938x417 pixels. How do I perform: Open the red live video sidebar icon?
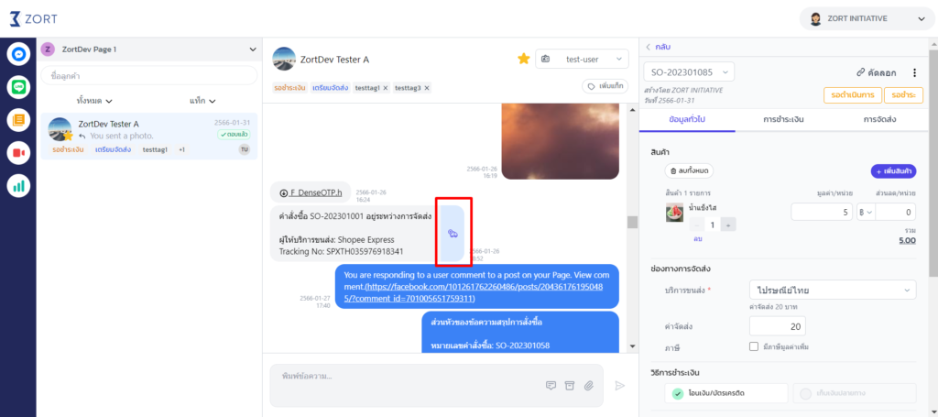(18, 153)
